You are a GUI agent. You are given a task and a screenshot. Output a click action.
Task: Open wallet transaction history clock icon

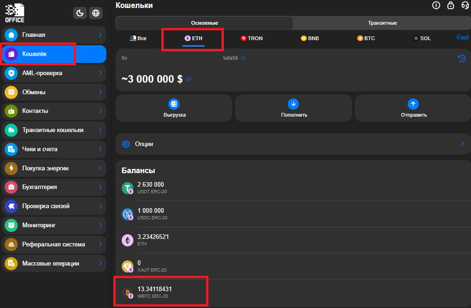[x=462, y=58]
